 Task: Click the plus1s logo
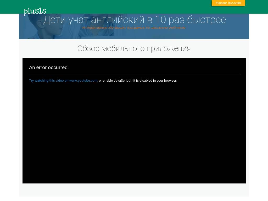point(35,11)
